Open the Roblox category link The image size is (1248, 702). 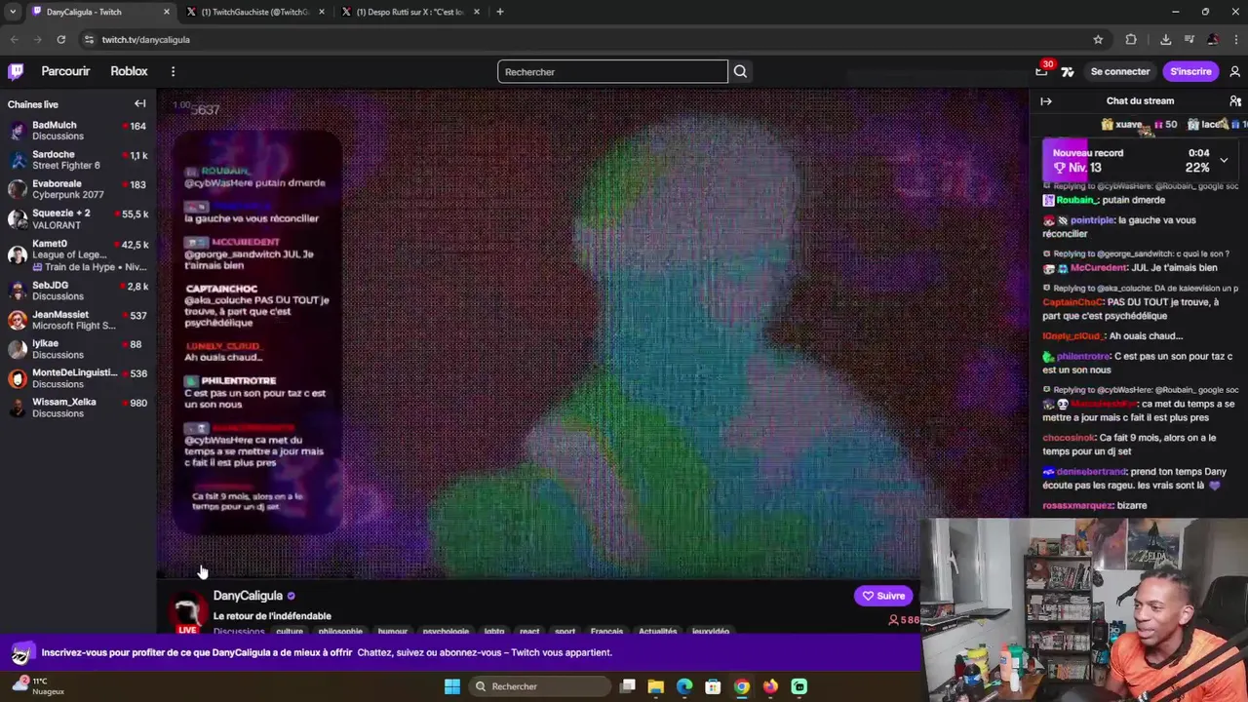pyautogui.click(x=129, y=71)
